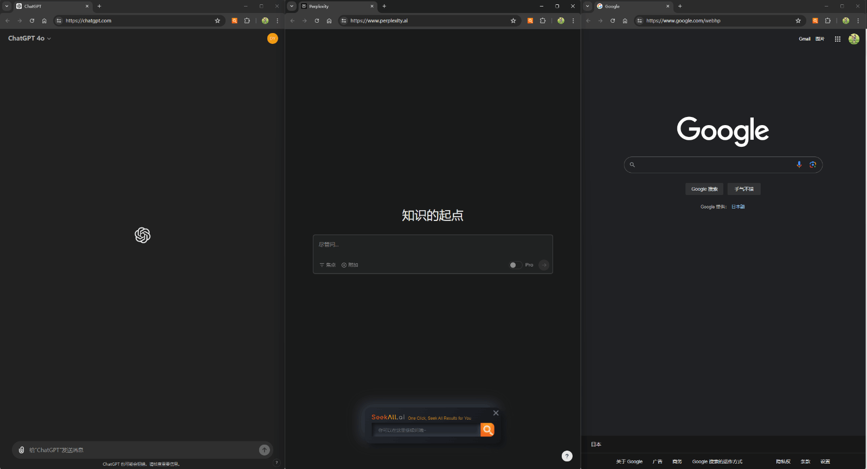This screenshot has width=867, height=469.
Task: Switch Google language to 日本語
Action: point(738,207)
